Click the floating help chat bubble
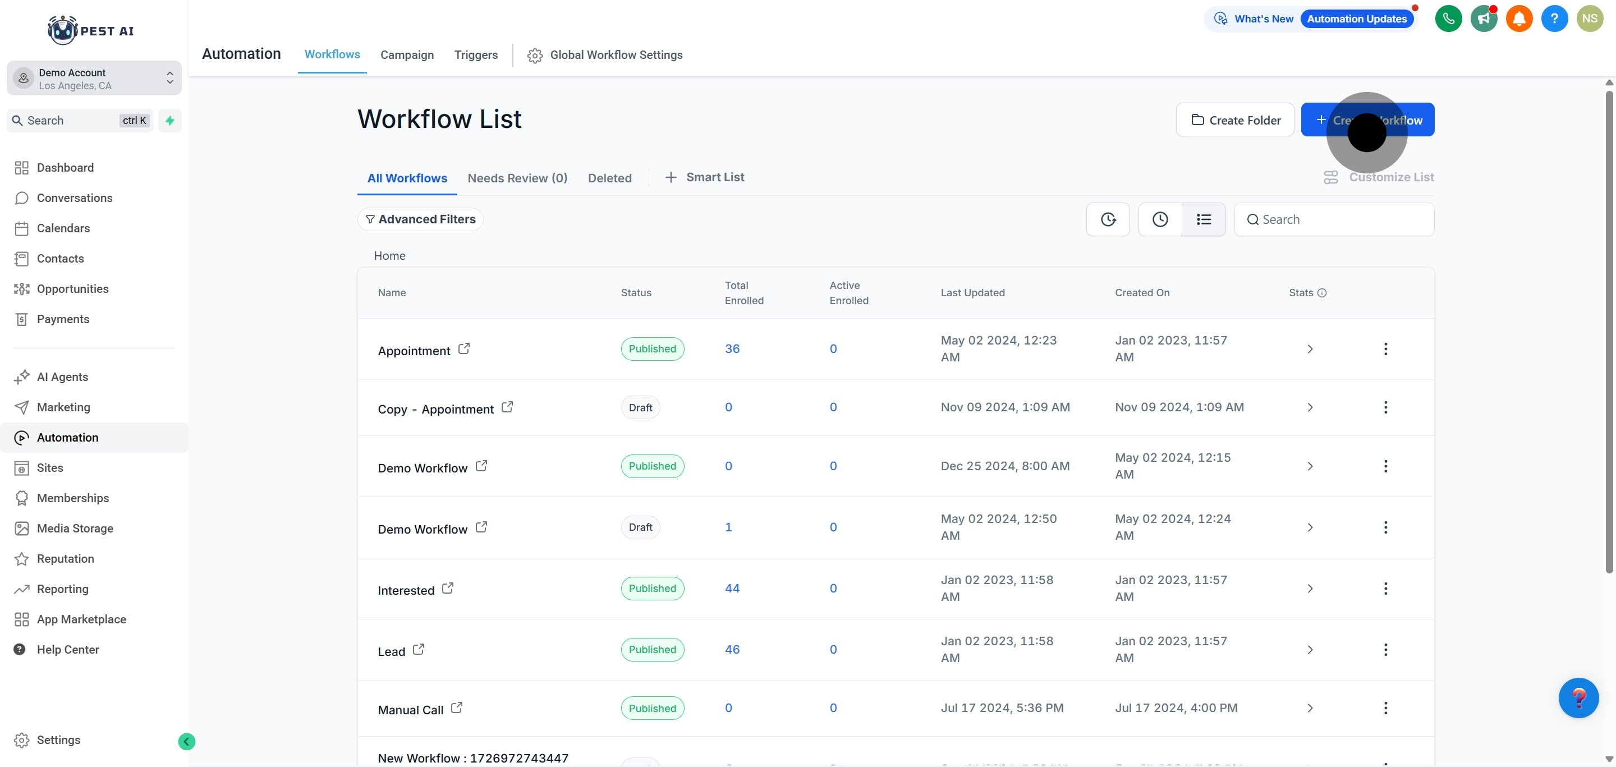 (x=1578, y=698)
